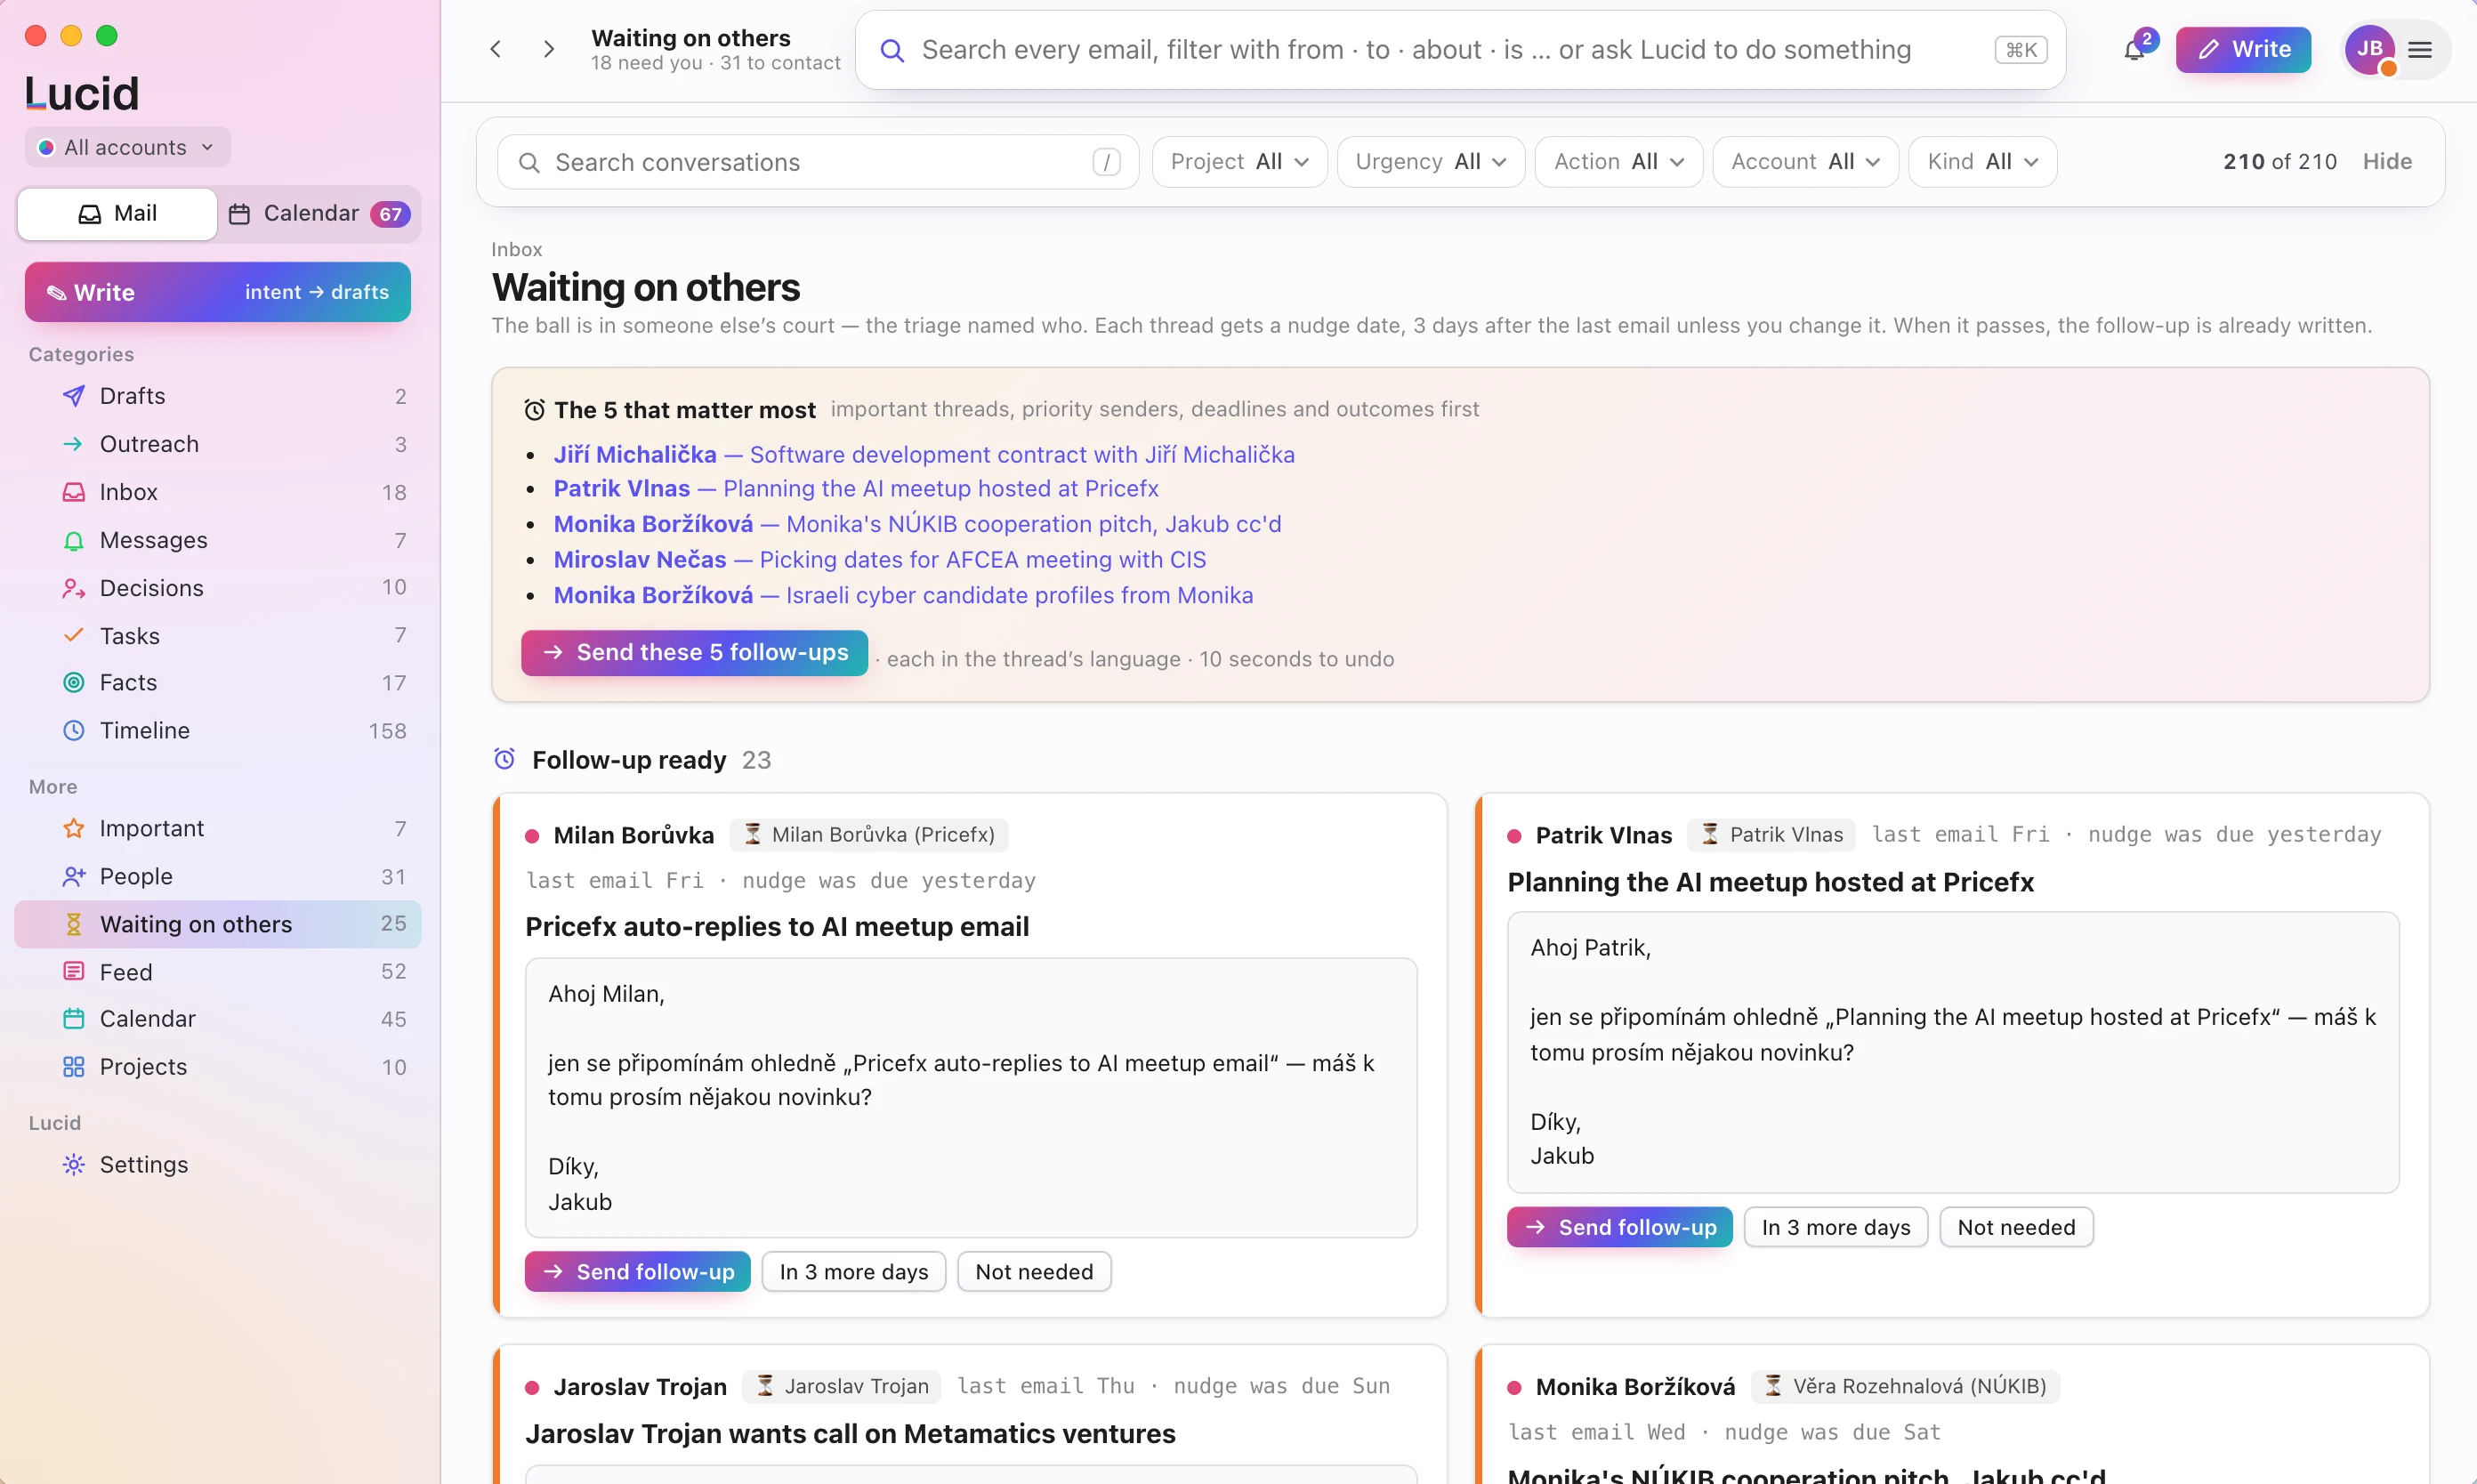
Task: Expand the All accounts selector
Action: click(127, 147)
